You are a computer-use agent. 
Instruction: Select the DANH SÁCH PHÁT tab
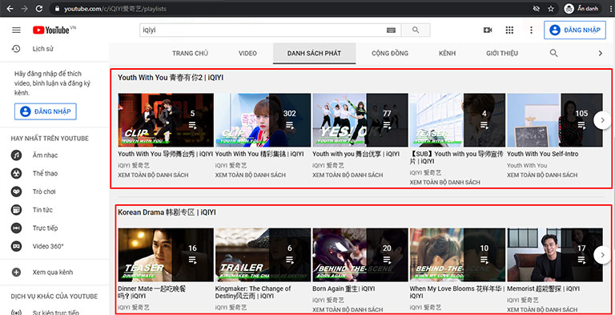(x=314, y=54)
